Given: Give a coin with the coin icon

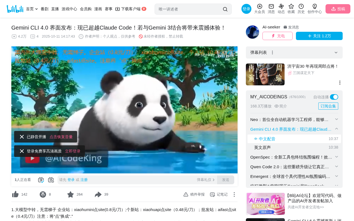Looking at the screenshot, I should click(x=43, y=194).
